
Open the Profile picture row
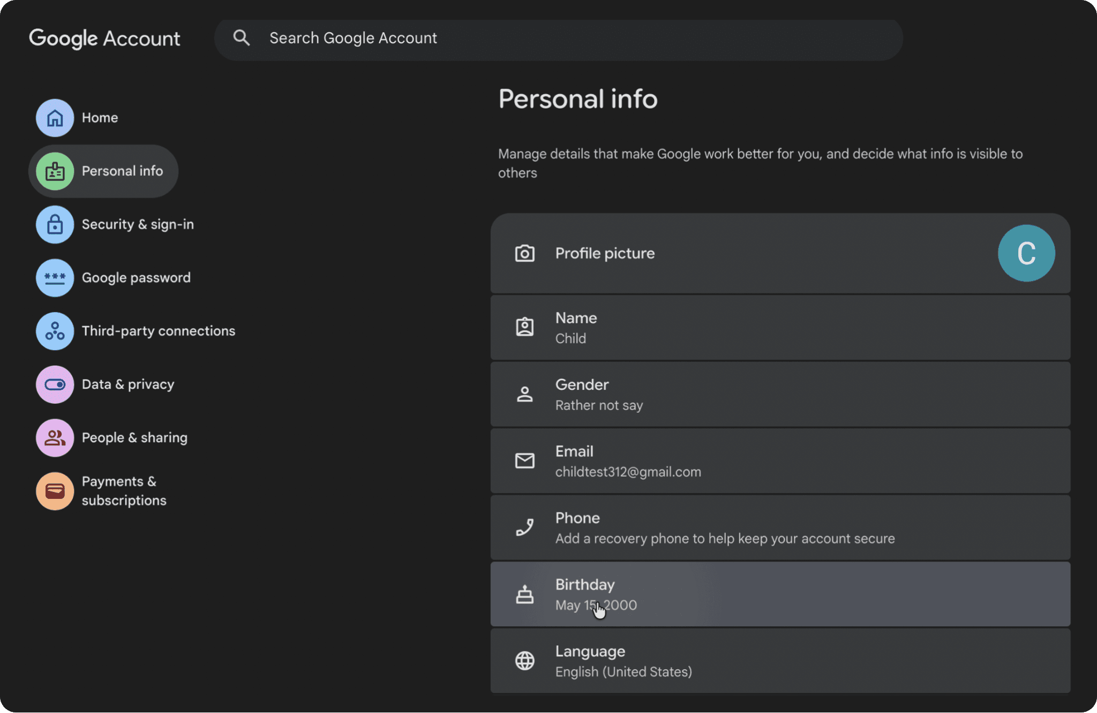pyautogui.click(x=780, y=253)
